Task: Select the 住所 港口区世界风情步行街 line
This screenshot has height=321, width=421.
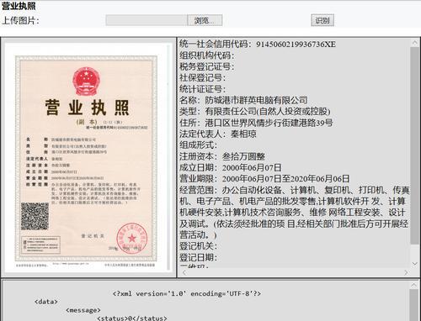Action: tap(256, 123)
